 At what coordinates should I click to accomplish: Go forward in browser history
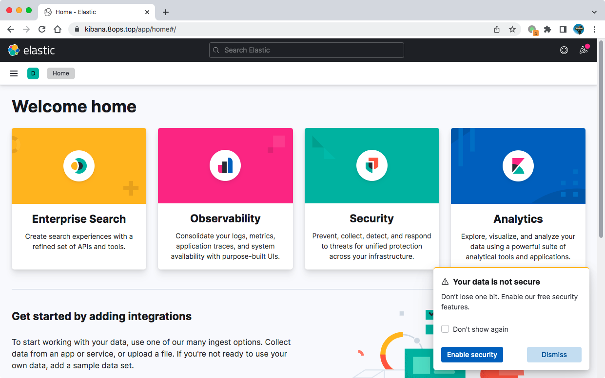click(26, 29)
